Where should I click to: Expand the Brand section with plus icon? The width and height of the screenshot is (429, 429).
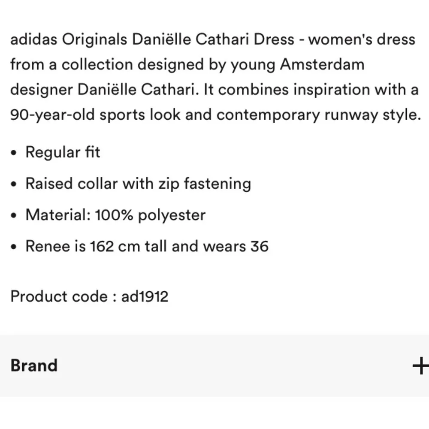click(x=419, y=365)
